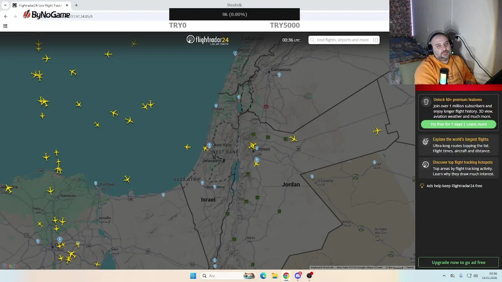Click the longest flights globe icon

tap(426, 142)
